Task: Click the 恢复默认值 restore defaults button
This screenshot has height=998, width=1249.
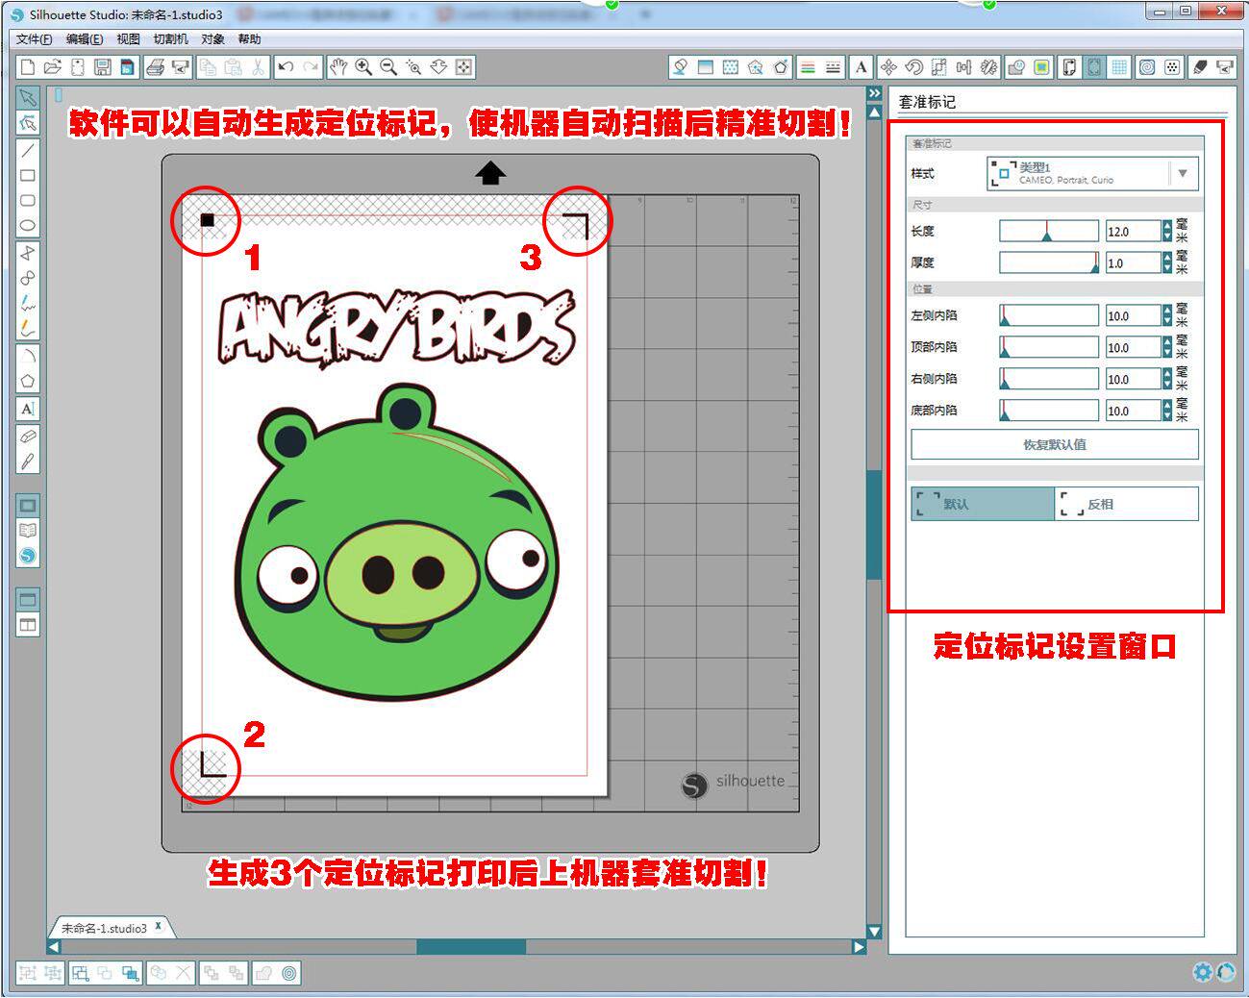Action: click(1055, 445)
